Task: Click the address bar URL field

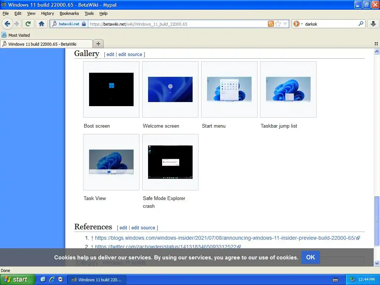Action: [x=178, y=24]
